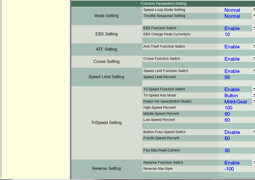The height and width of the screenshot is (180, 255).
Task: Click the Low-Speed Percent value 60
Action: click(x=236, y=120)
